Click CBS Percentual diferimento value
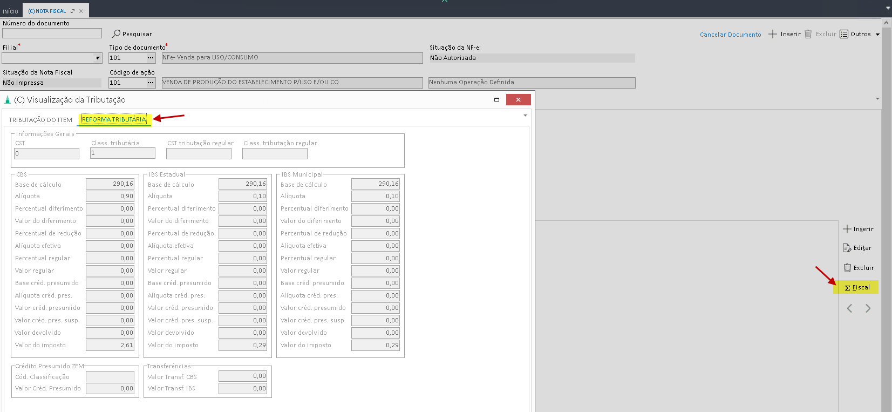Screen dimensions: 892x412 click(110, 209)
